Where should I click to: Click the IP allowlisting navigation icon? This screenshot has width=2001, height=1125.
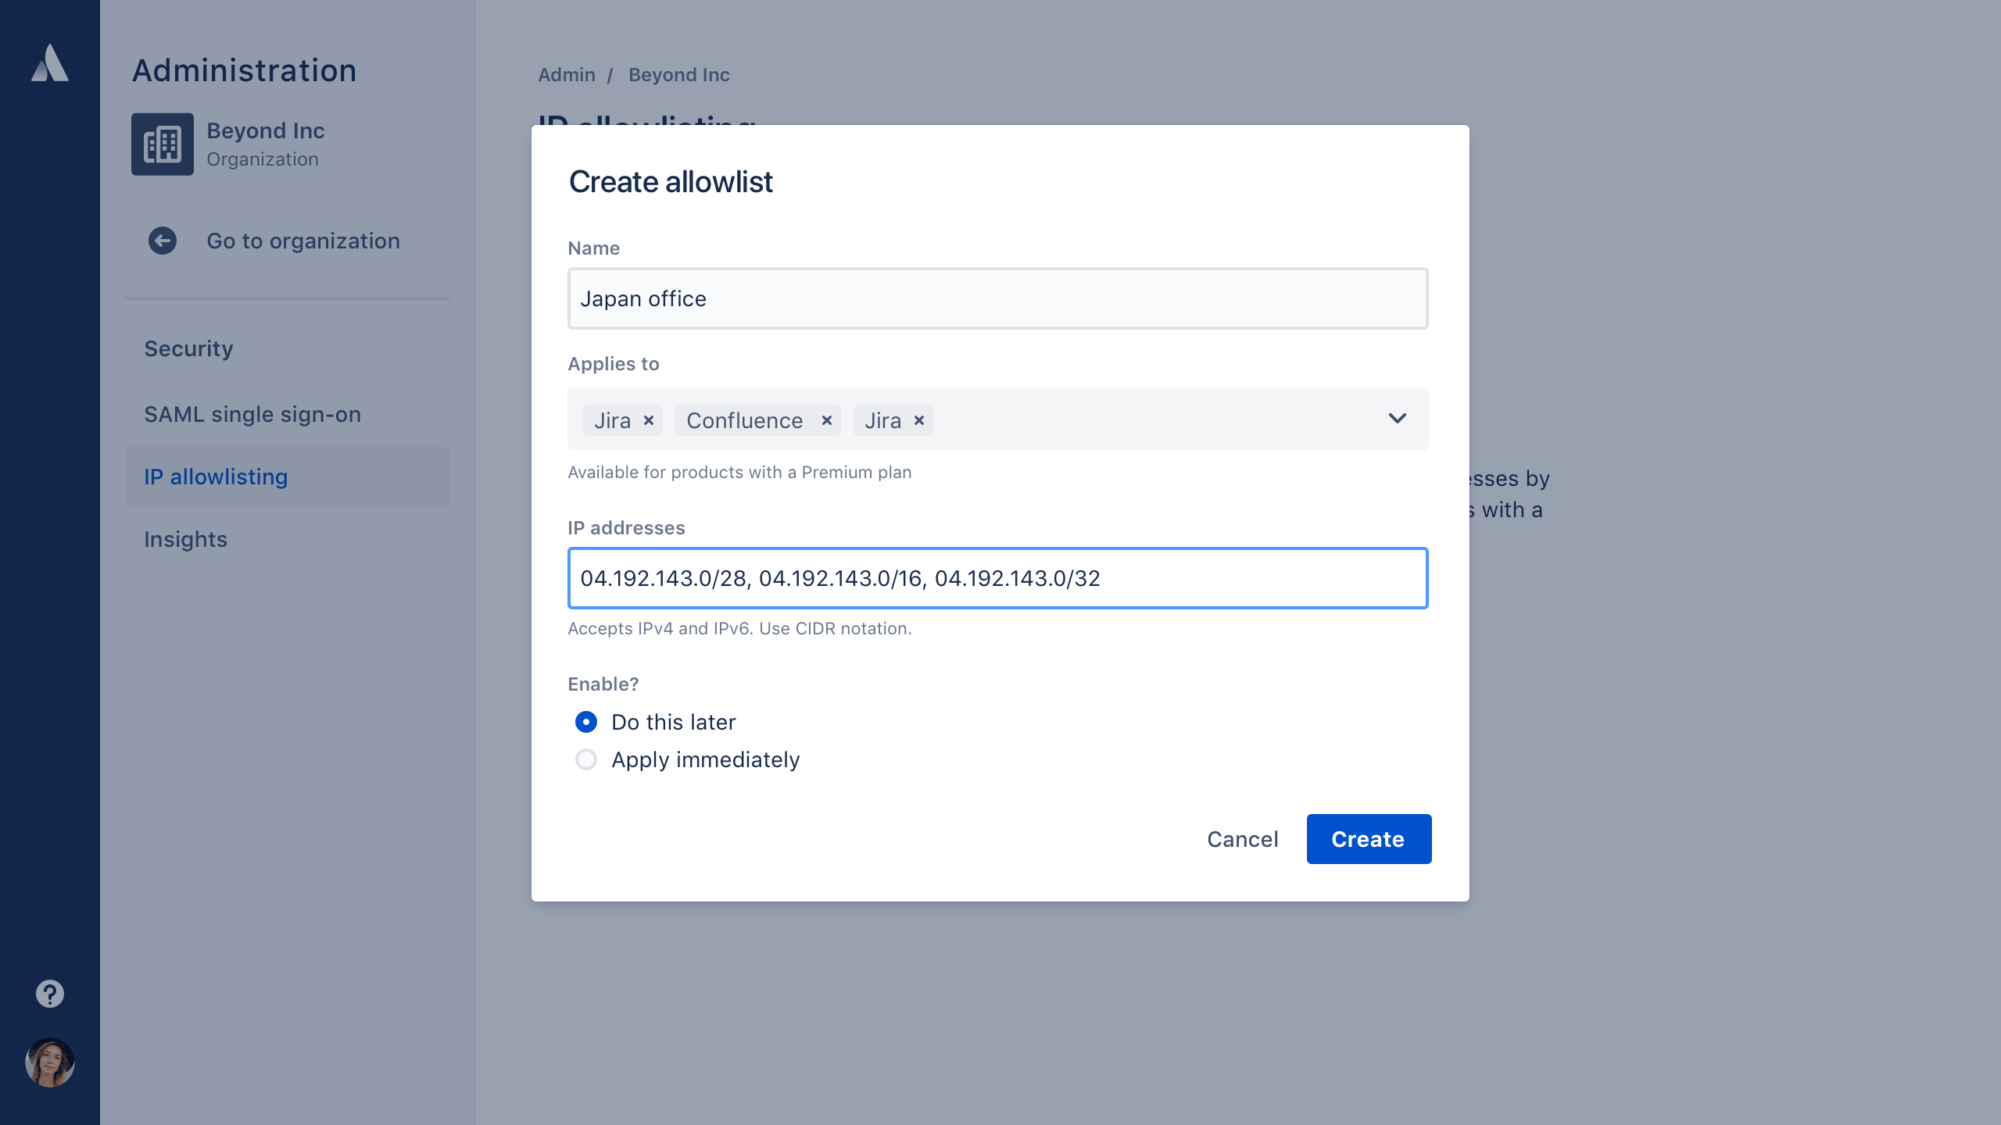(217, 475)
